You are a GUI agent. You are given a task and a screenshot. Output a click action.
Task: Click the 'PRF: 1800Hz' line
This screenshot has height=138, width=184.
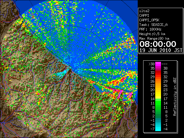click(150, 29)
